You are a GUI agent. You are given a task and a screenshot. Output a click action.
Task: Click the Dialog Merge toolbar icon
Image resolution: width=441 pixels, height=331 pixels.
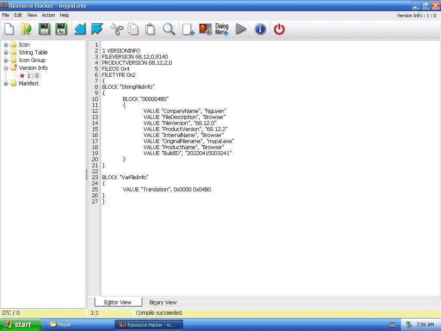click(222, 29)
